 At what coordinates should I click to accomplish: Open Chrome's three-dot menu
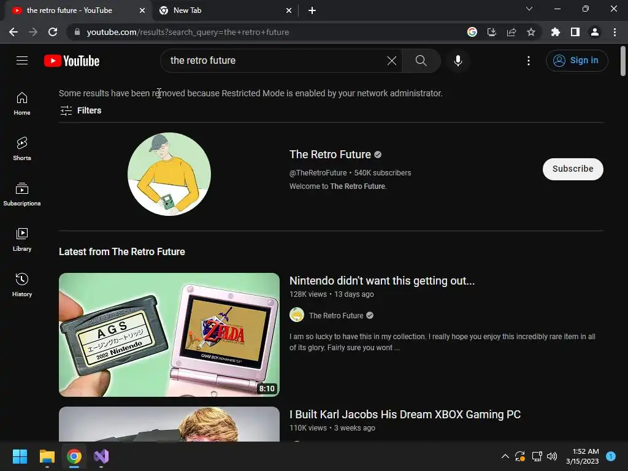click(615, 32)
